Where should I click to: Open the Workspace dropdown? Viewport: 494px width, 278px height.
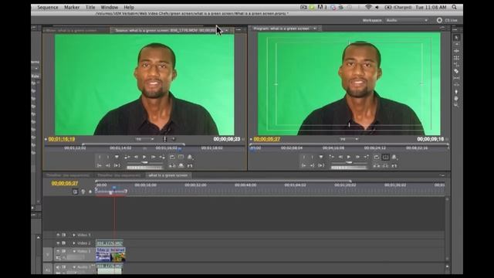coord(407,20)
